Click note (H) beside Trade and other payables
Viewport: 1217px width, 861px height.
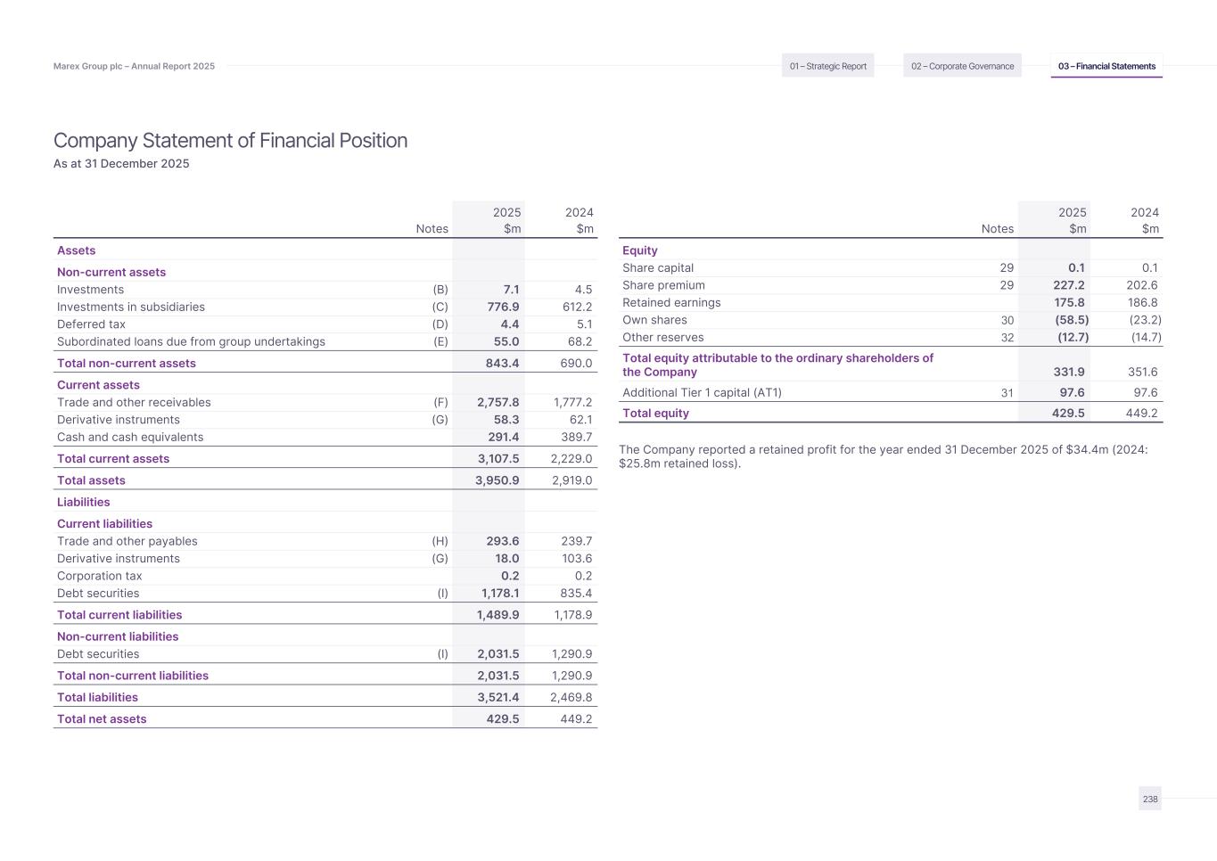pos(440,541)
